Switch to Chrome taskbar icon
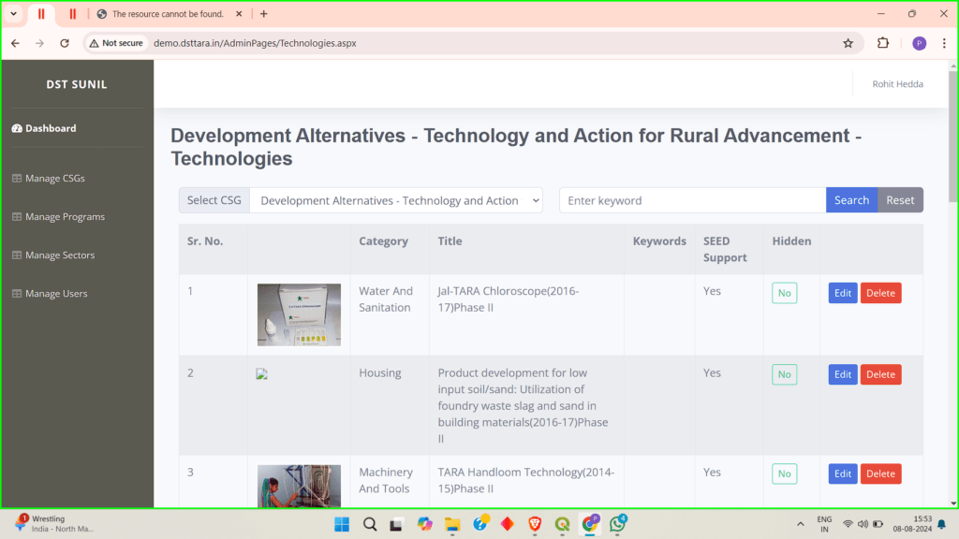This screenshot has height=539, width=959. point(590,524)
